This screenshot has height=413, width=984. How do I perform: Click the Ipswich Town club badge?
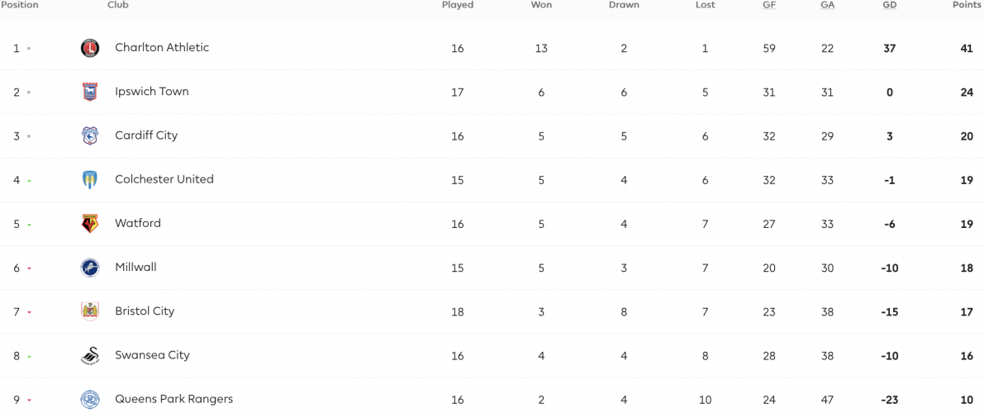[90, 93]
